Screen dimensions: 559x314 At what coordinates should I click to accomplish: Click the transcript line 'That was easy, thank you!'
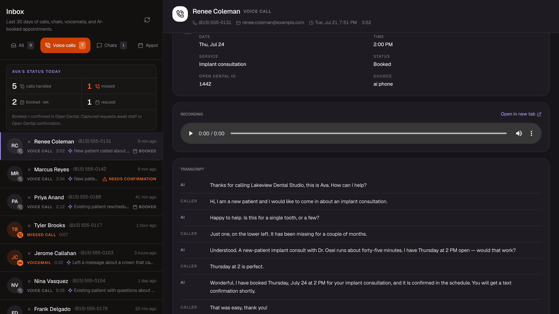pos(239,308)
